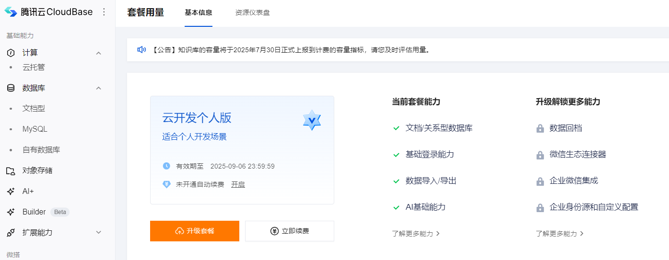
Task: Click the 立即续费 button
Action: (290, 231)
